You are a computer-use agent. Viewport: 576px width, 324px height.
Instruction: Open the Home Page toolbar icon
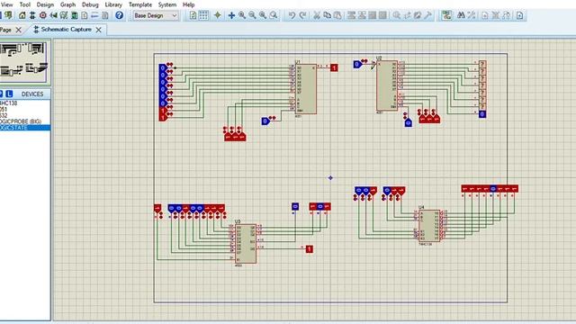(x=22, y=15)
